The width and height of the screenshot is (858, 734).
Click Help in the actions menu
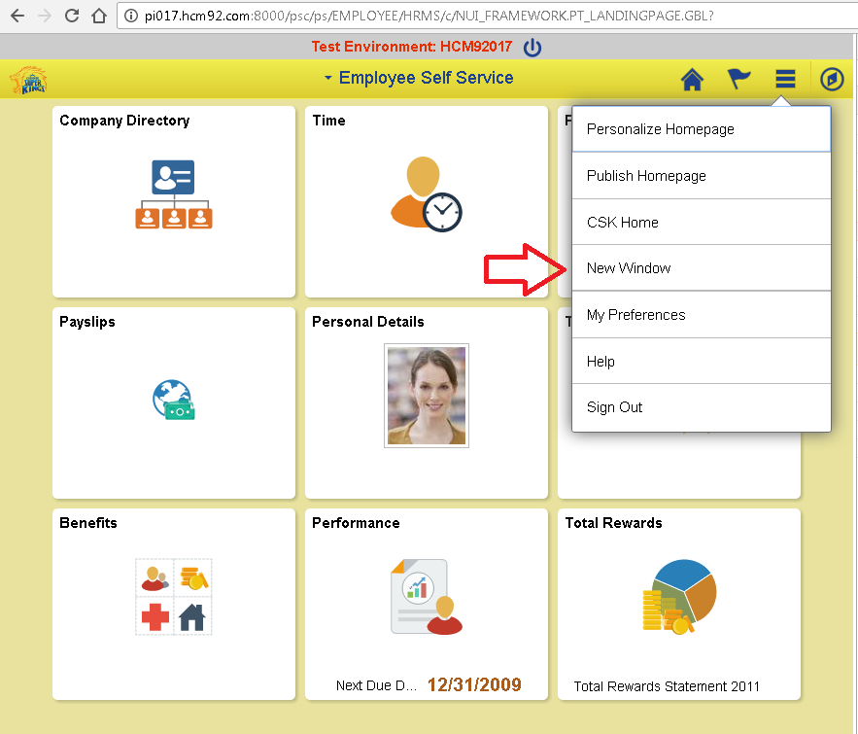tap(601, 361)
